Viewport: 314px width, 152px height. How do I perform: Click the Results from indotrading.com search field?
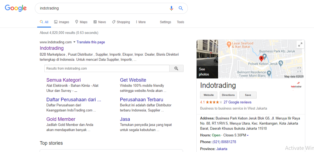tap(107, 68)
